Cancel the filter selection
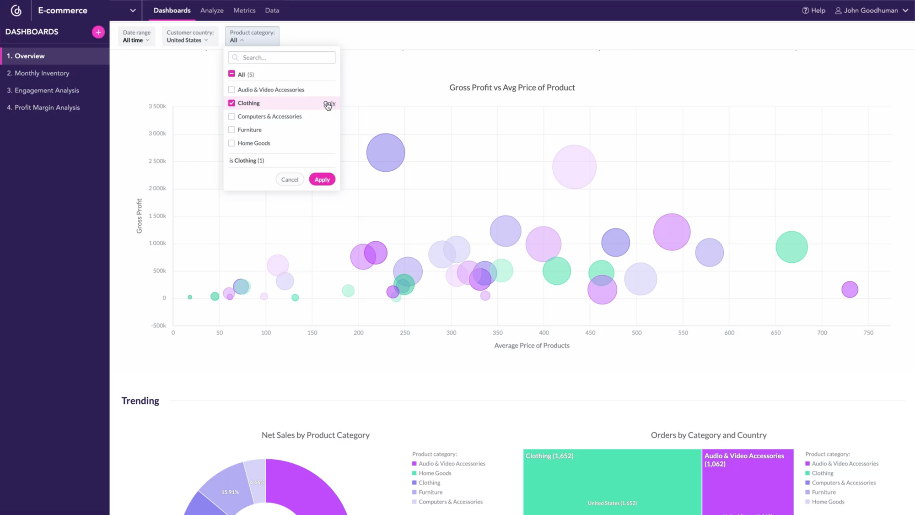915x515 pixels. [290, 179]
